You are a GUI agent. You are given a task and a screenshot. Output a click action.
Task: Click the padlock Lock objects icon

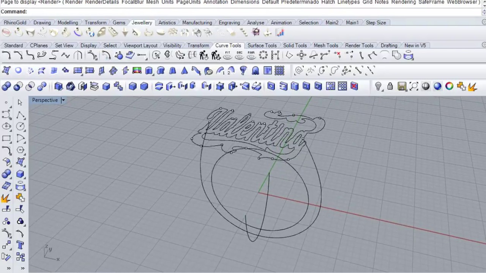[x=390, y=86]
